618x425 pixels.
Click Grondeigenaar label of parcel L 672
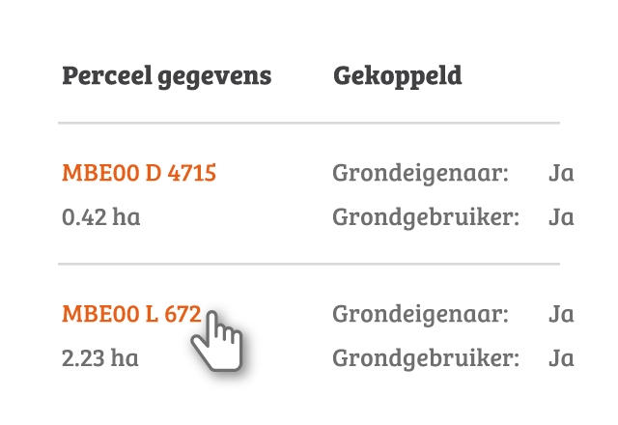tap(421, 315)
